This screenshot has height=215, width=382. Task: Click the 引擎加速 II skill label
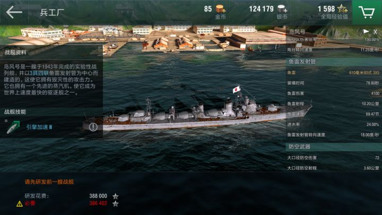pyautogui.click(x=39, y=127)
